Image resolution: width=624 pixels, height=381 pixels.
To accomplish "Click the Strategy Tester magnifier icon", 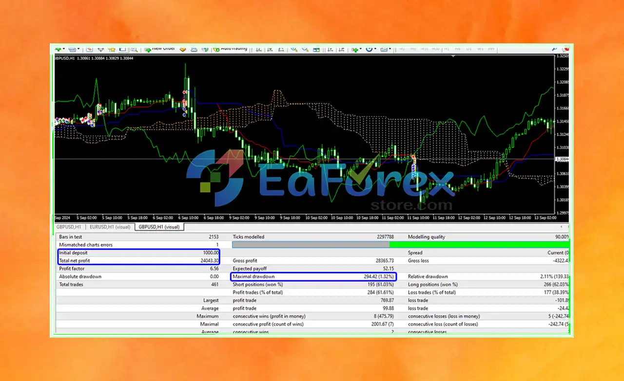I will click(x=134, y=49).
